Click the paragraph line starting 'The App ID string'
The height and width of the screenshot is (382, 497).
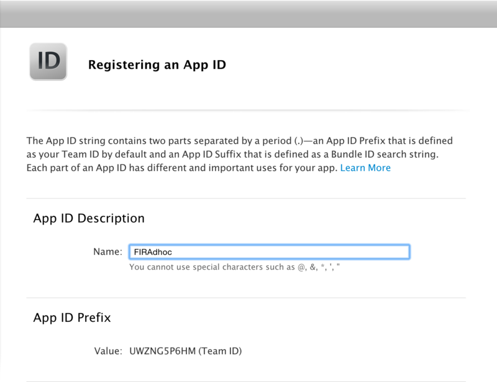(240, 141)
